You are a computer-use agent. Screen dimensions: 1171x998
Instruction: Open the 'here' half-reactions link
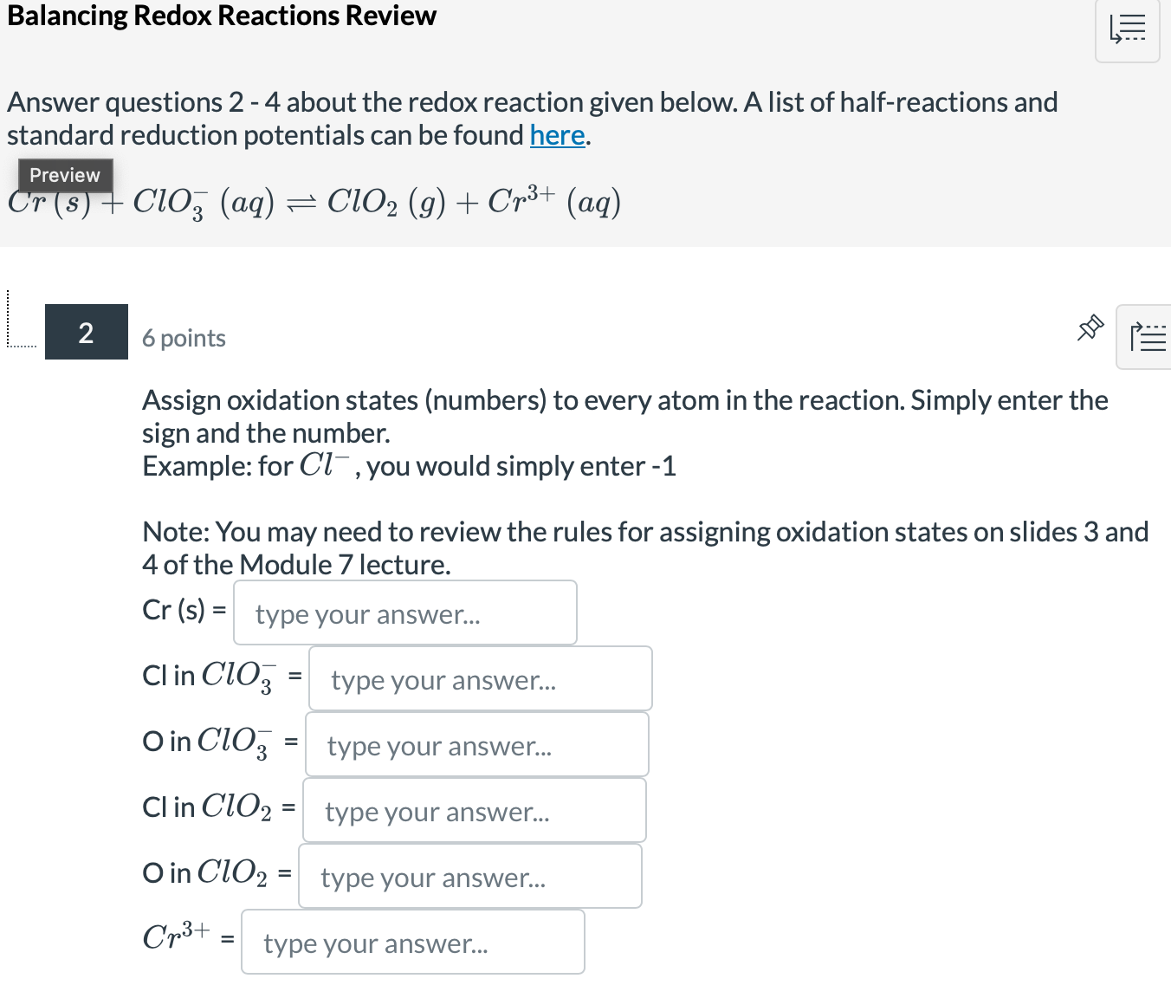point(558,135)
